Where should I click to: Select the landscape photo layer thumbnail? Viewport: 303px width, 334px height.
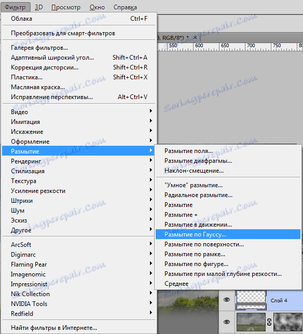(x=251, y=322)
